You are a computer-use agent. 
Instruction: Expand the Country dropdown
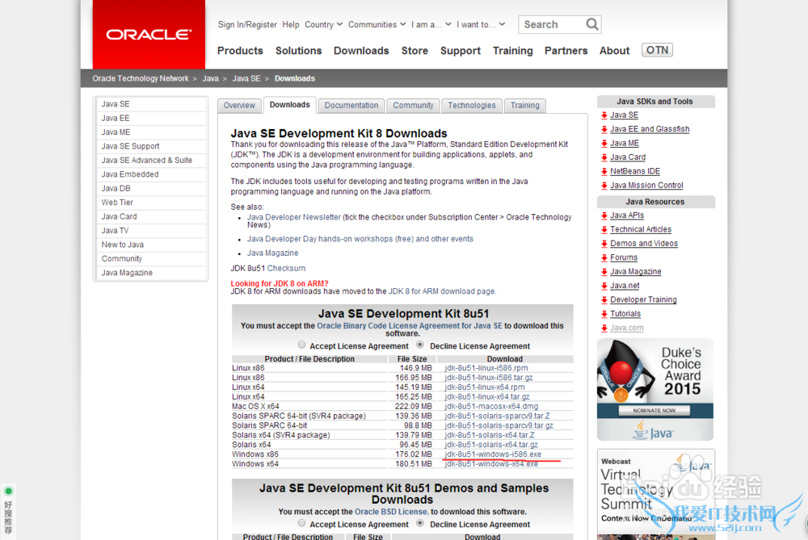(x=324, y=24)
